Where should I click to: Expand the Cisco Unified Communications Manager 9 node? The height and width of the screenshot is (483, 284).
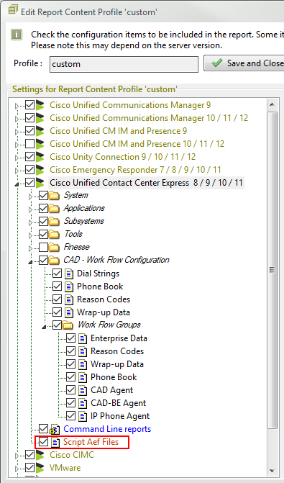17,107
